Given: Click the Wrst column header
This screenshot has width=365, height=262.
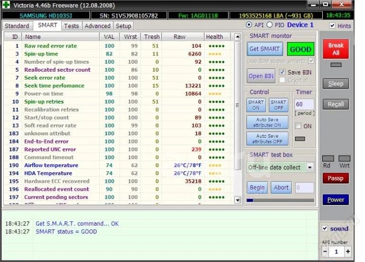Looking at the screenshot, I should click(130, 37).
